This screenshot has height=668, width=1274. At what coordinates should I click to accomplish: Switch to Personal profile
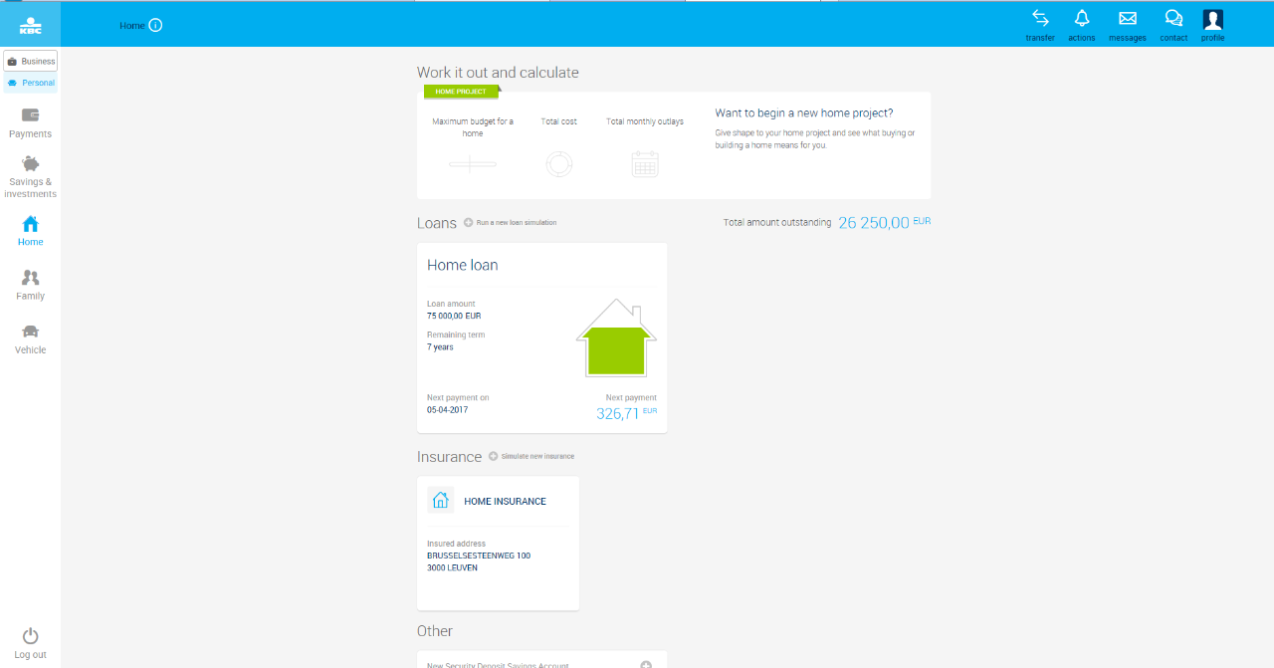[x=30, y=83]
